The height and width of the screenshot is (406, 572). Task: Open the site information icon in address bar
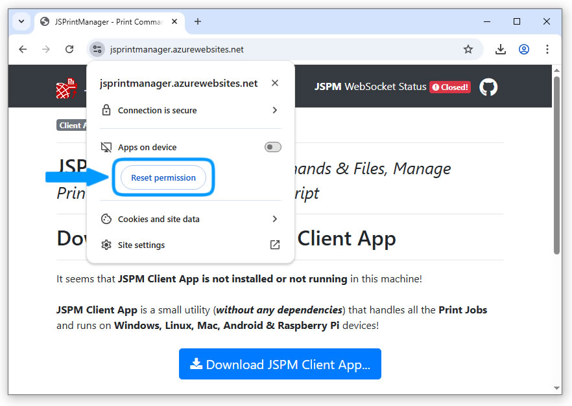pos(97,49)
